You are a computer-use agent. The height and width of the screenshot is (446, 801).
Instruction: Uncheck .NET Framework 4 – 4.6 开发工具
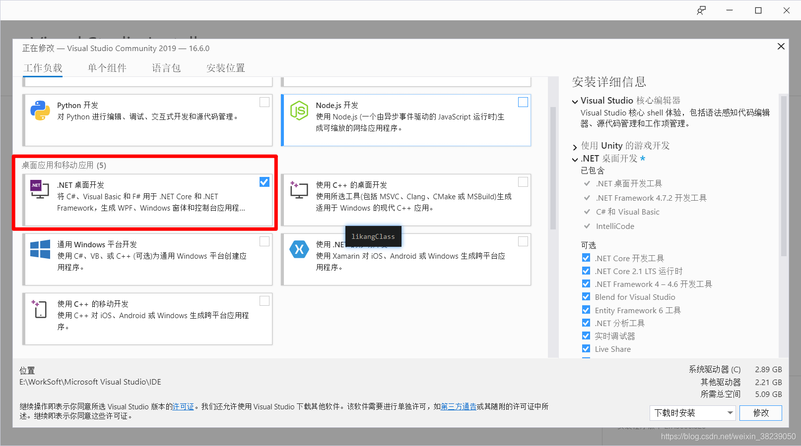coord(586,283)
